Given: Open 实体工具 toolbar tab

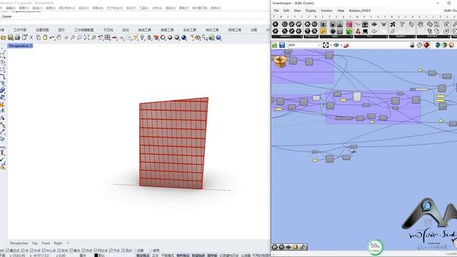Looking at the screenshot, I should 189,30.
